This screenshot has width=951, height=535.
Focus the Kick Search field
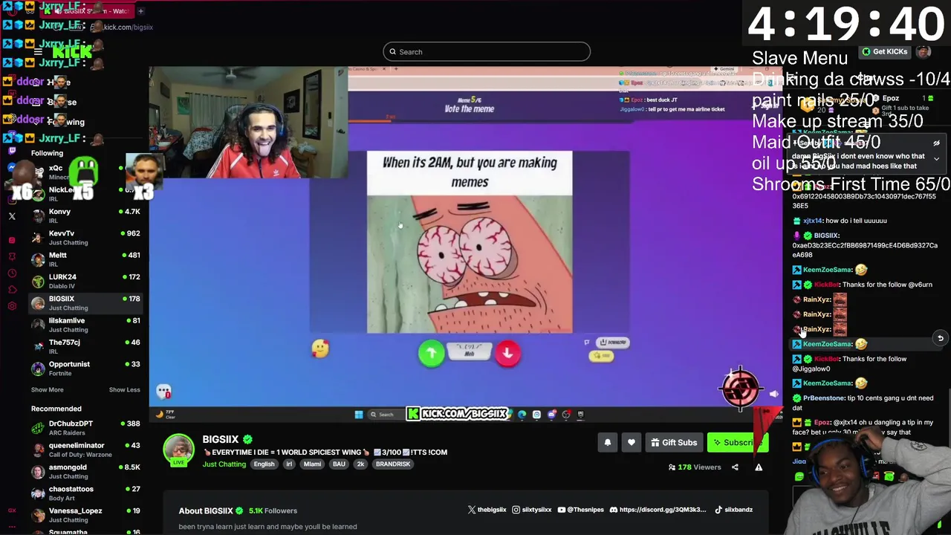tap(487, 52)
